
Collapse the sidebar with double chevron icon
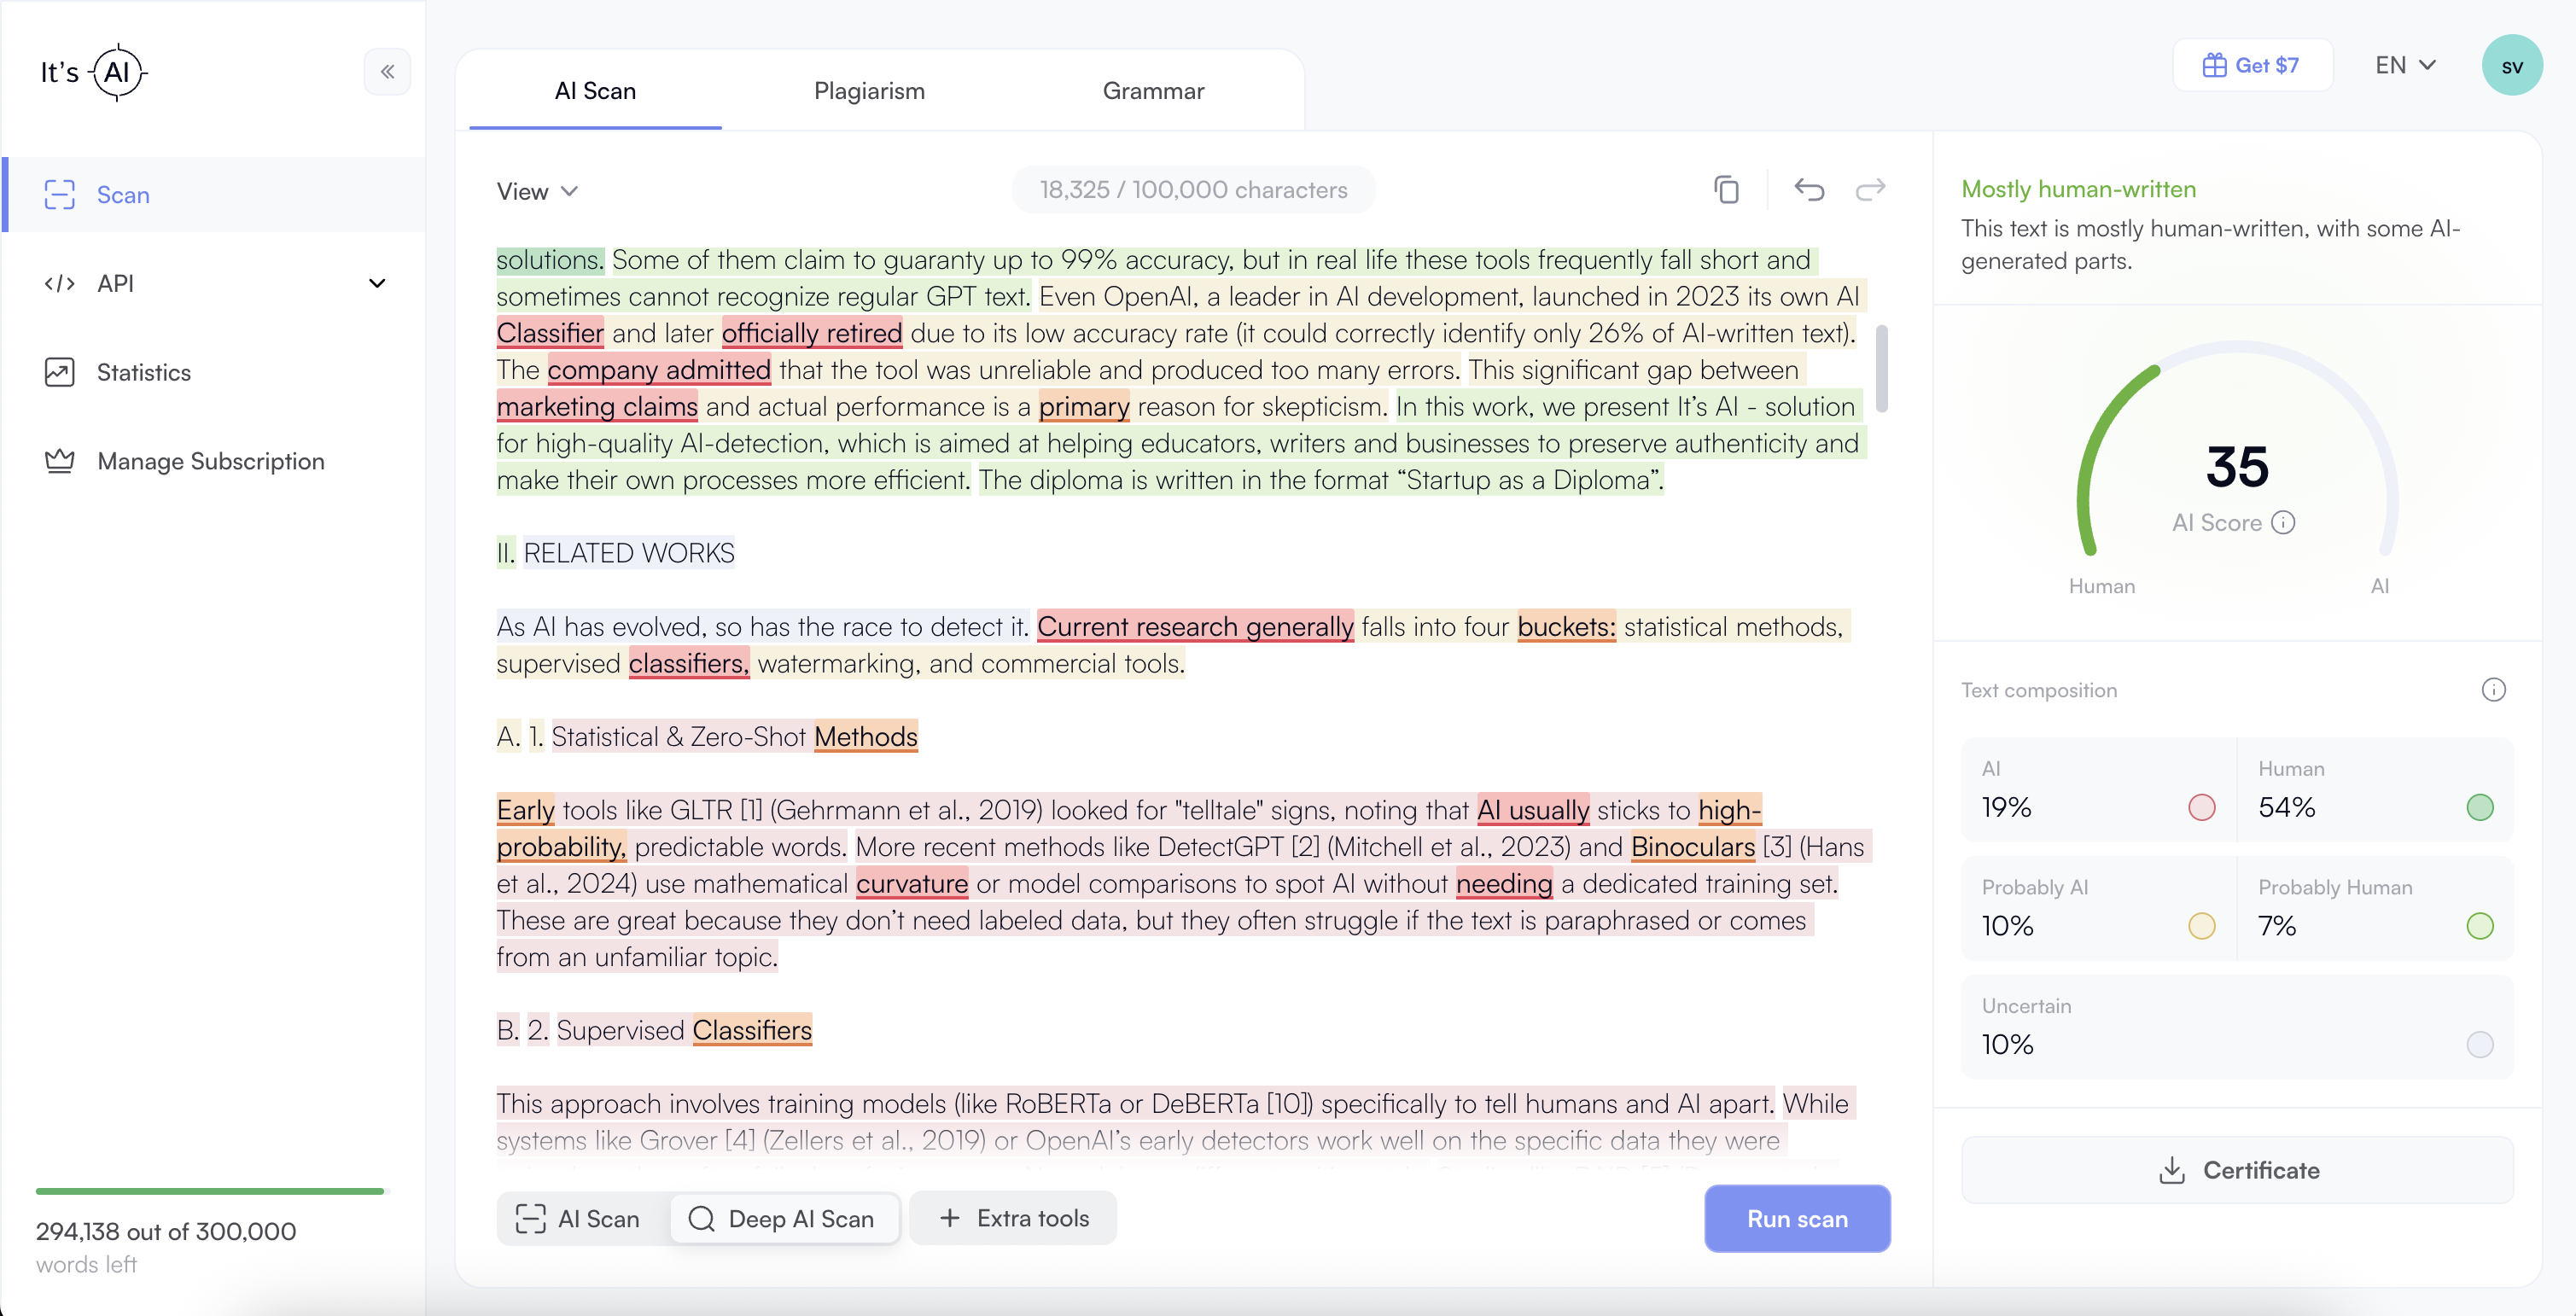387,72
